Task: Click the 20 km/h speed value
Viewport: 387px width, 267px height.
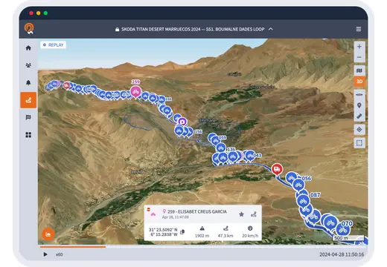Action: tap(250, 236)
